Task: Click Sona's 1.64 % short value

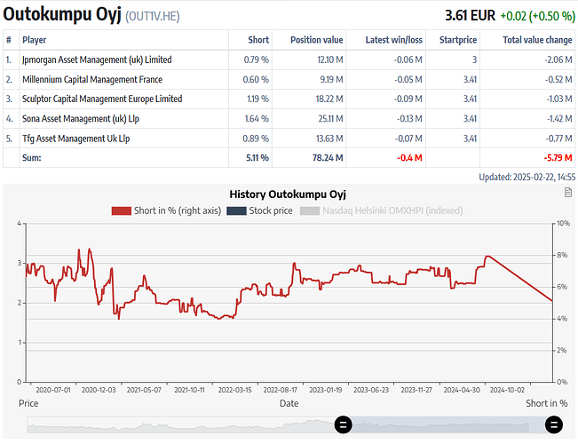Action: point(257,119)
